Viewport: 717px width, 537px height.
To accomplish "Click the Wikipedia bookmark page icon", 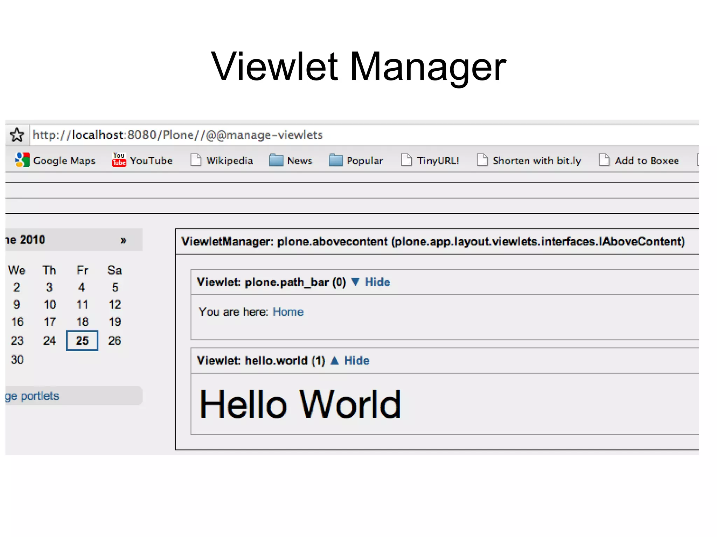I will [x=196, y=160].
